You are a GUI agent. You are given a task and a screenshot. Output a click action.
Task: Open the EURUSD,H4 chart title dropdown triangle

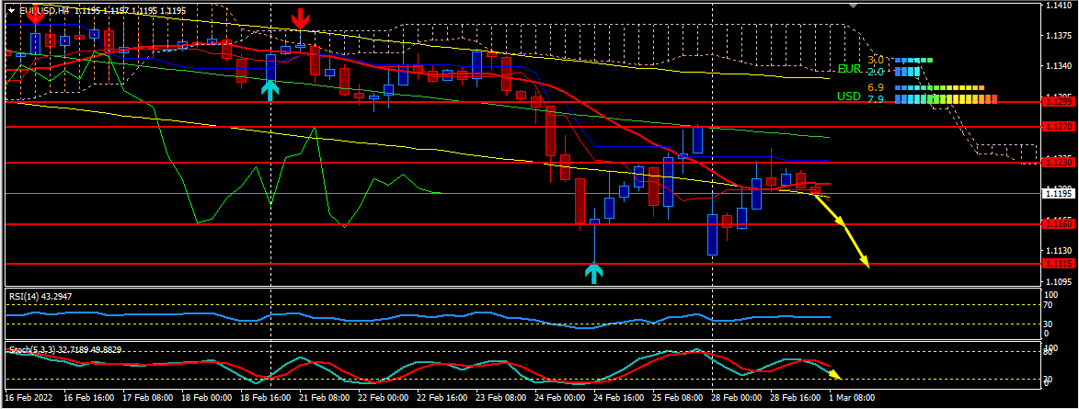coord(11,9)
